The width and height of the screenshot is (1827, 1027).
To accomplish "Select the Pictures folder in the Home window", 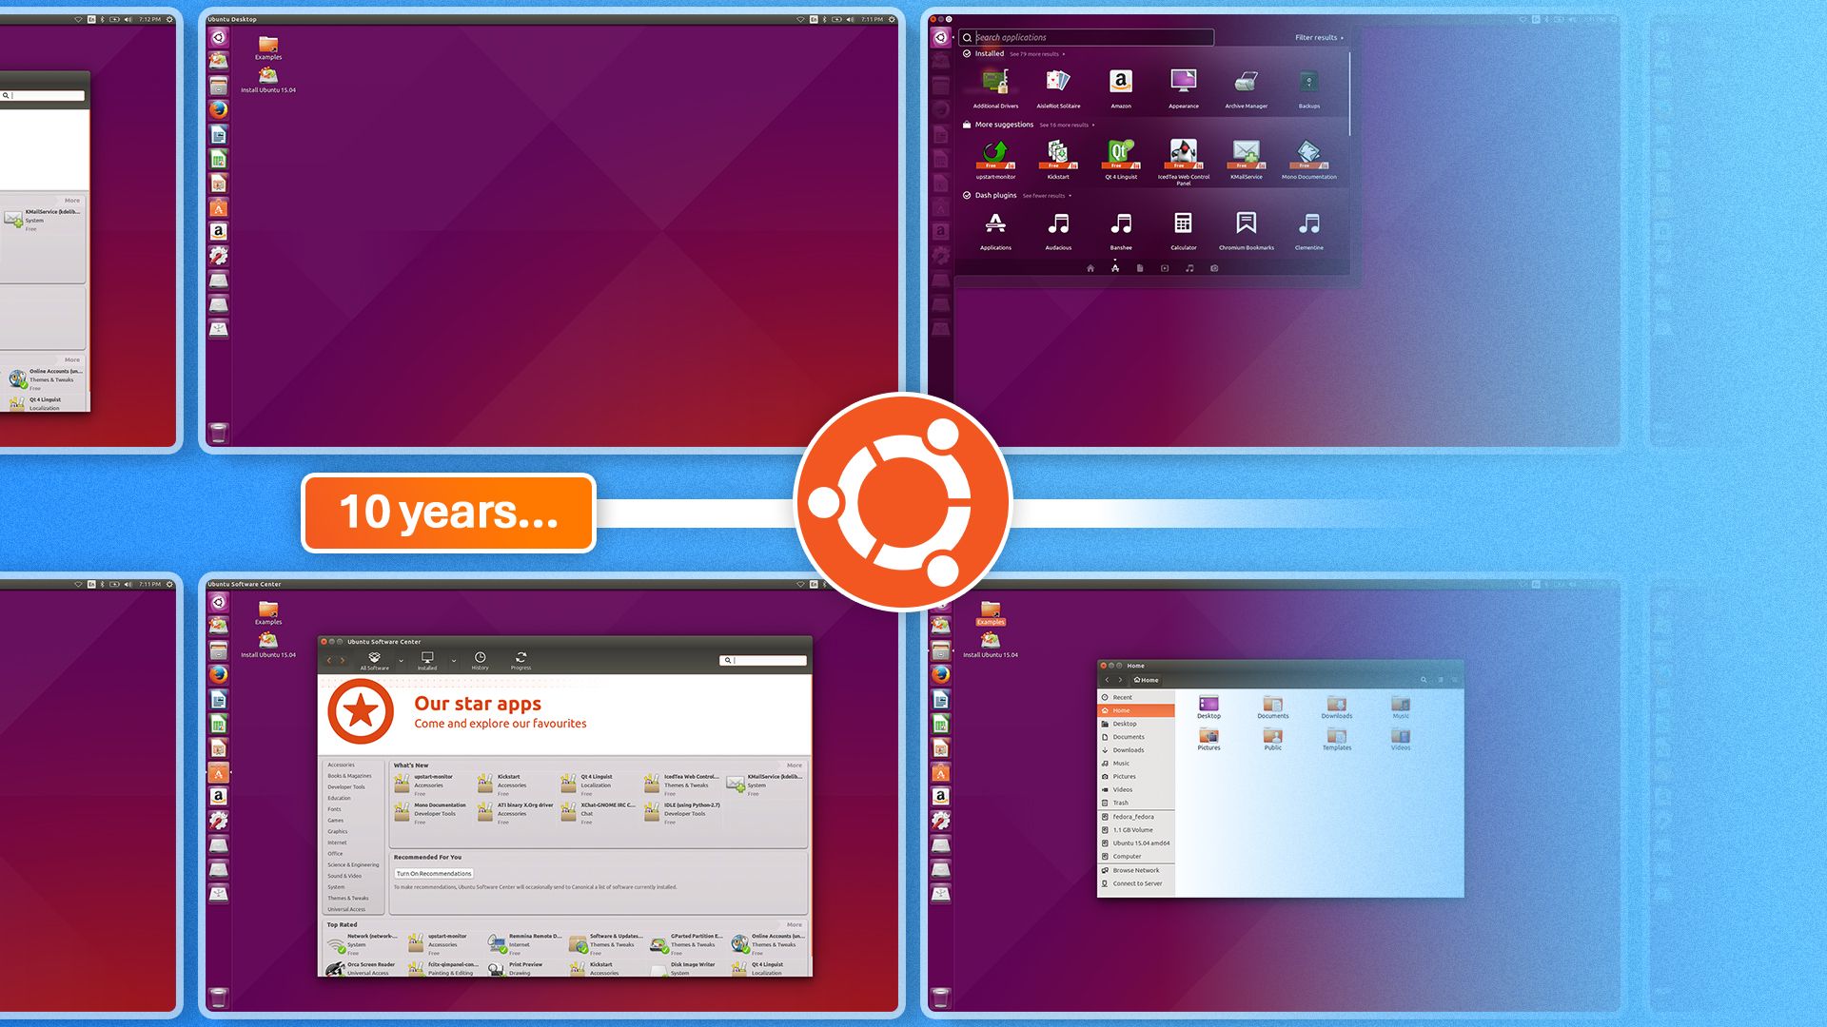I will pyautogui.click(x=1209, y=737).
